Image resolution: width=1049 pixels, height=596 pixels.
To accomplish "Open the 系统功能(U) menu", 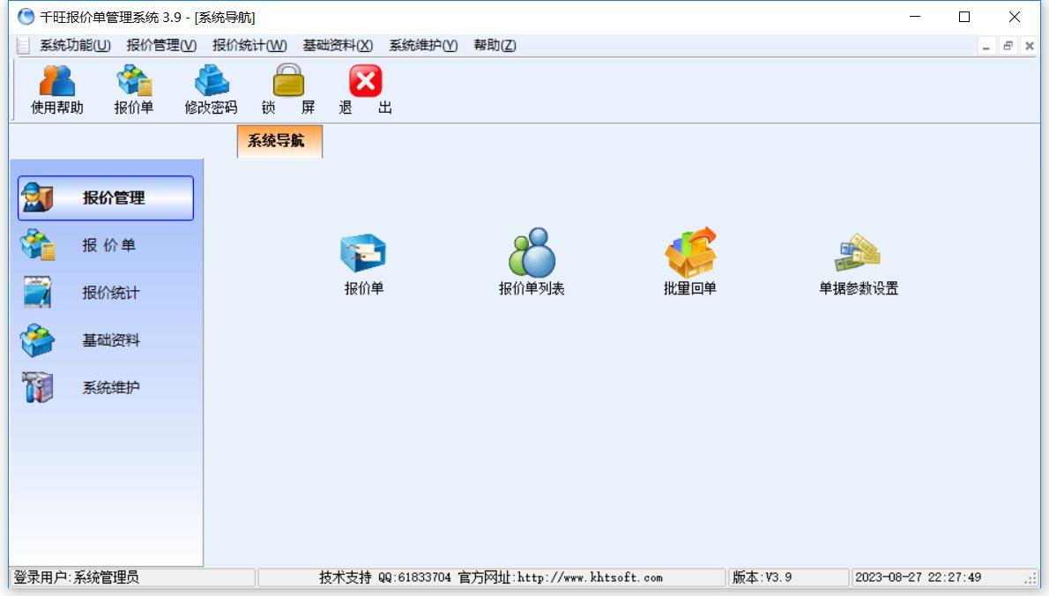I will coord(75,46).
